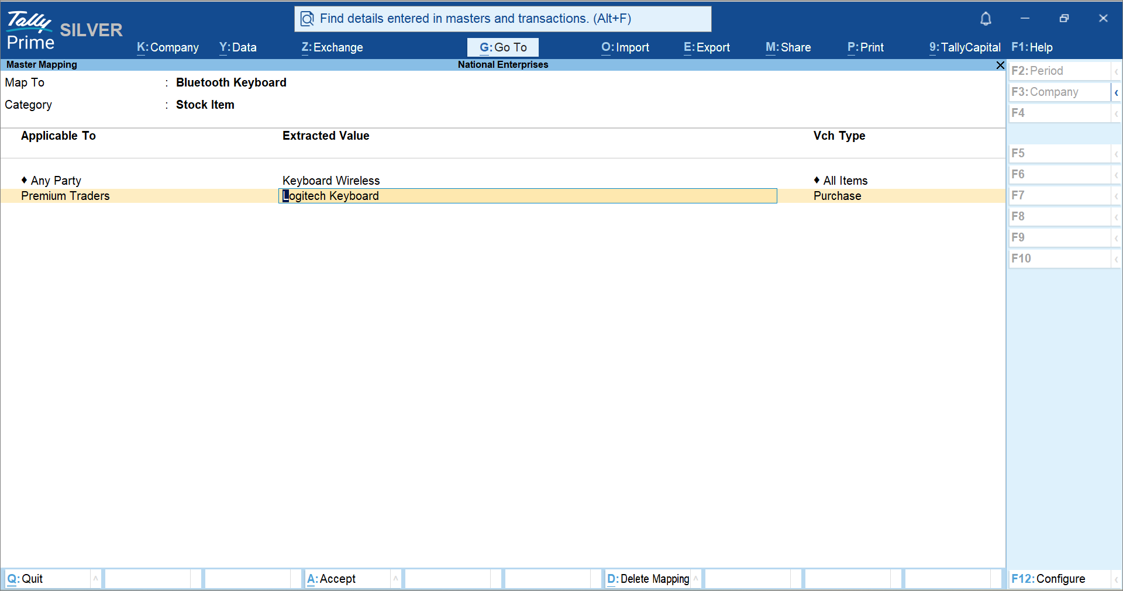Select the Any Party mapping row
Screen dimensions: 1123x591
click(x=56, y=181)
